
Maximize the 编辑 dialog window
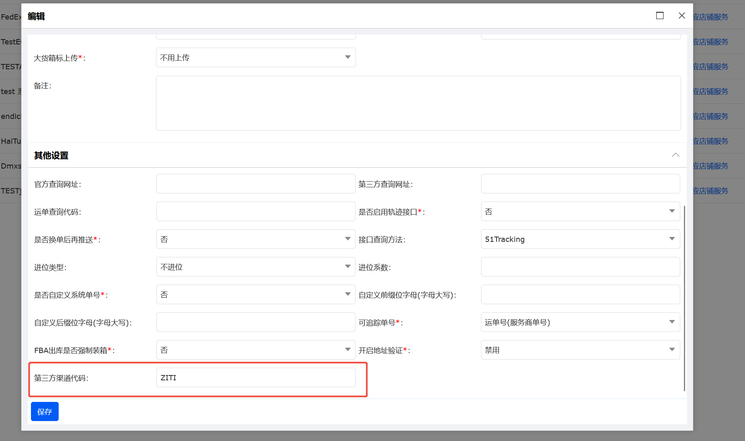pos(660,15)
